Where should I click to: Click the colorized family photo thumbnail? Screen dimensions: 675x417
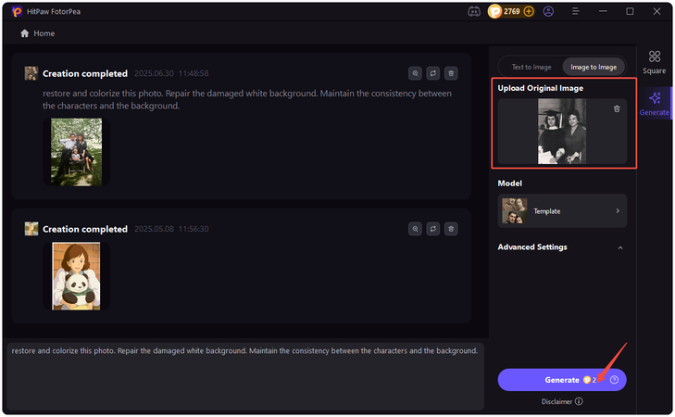coord(76,151)
